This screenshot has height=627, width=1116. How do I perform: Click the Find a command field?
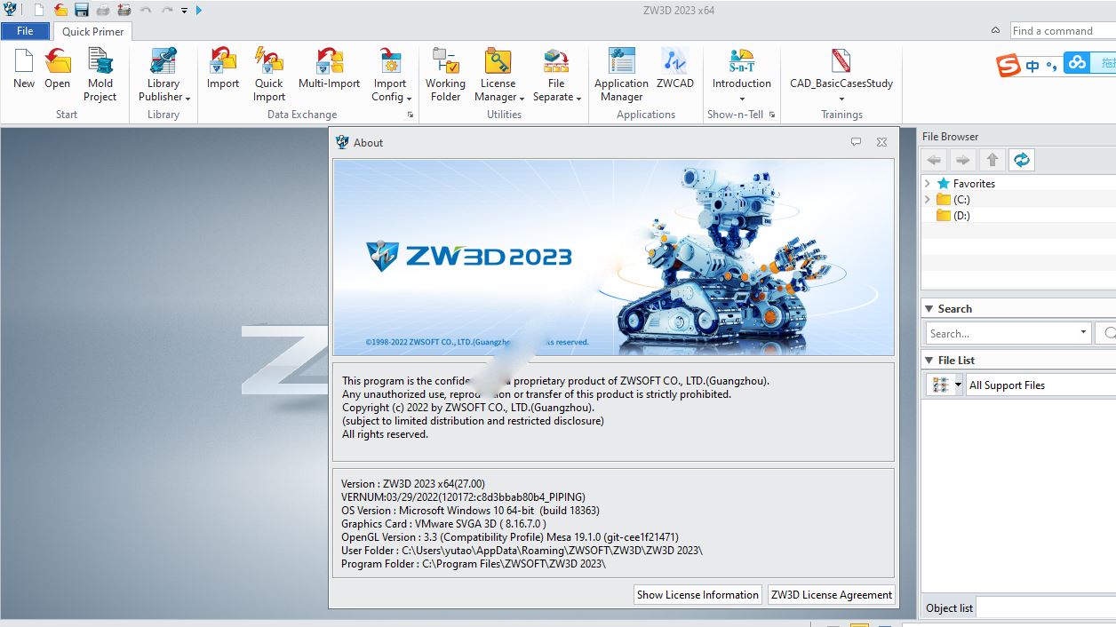coord(1063,31)
